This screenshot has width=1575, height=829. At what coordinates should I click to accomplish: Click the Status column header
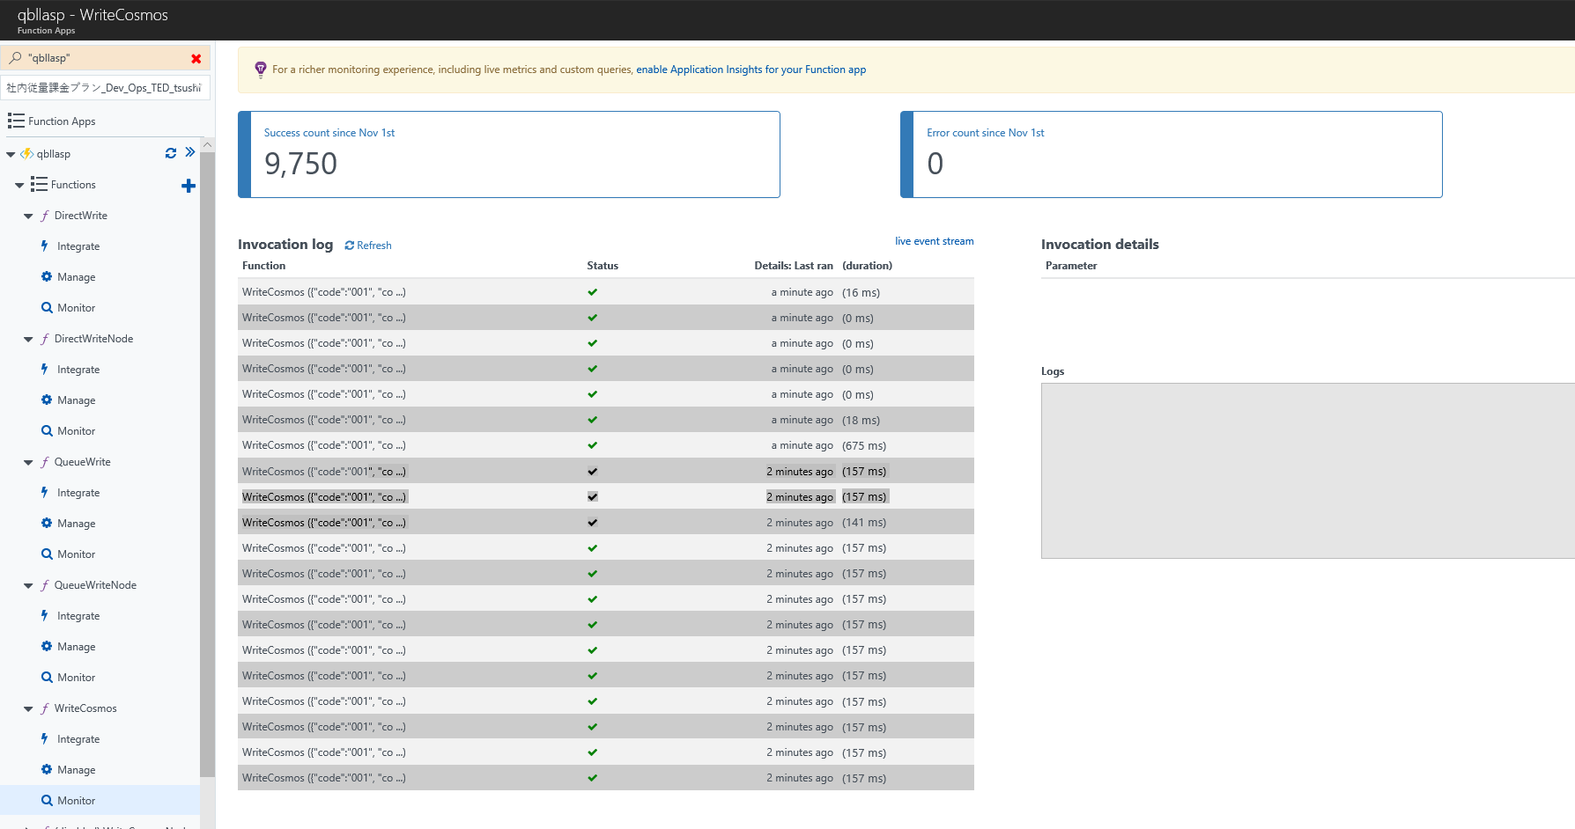point(603,266)
